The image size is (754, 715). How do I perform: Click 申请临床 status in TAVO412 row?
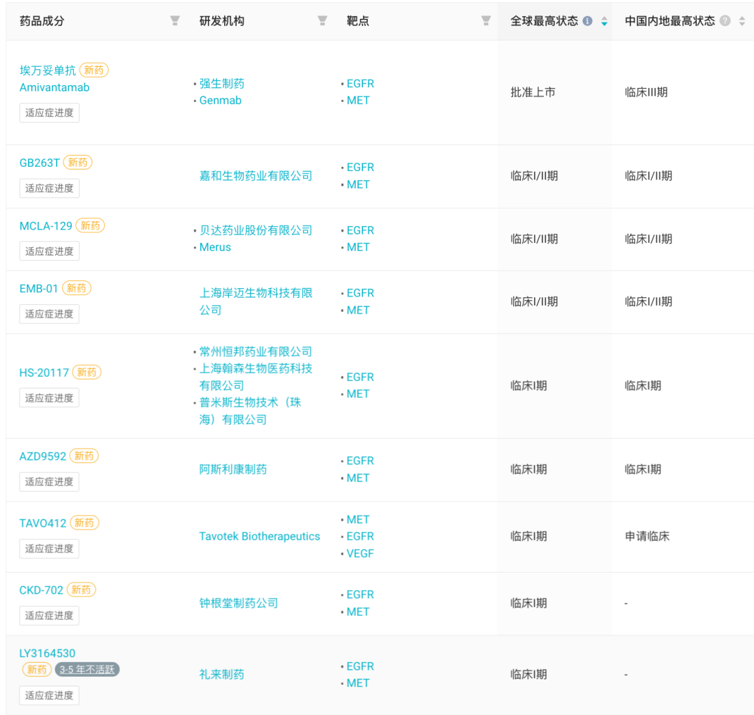[x=646, y=536]
